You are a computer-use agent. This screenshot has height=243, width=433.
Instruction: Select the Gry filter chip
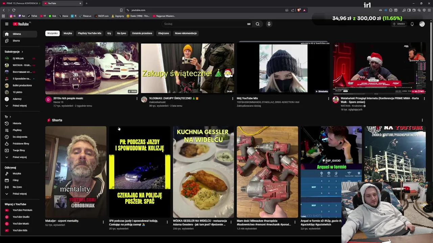[109, 33]
